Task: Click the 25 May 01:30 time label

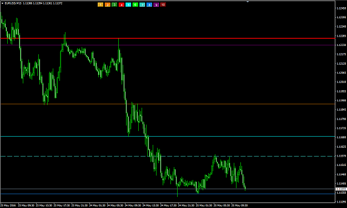Action: point(204,205)
